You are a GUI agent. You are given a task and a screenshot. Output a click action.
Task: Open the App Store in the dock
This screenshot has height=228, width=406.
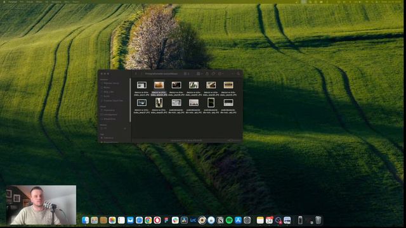[x=238, y=220]
